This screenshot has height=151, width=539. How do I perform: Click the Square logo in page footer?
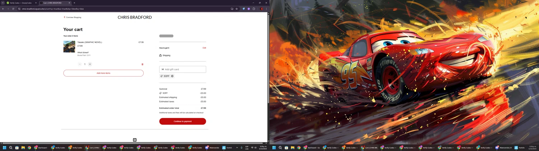pyautogui.click(x=135, y=140)
